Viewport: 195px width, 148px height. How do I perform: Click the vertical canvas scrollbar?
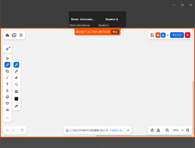point(193,108)
